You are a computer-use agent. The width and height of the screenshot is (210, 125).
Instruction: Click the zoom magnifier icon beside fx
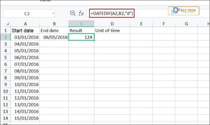(x=73, y=13)
